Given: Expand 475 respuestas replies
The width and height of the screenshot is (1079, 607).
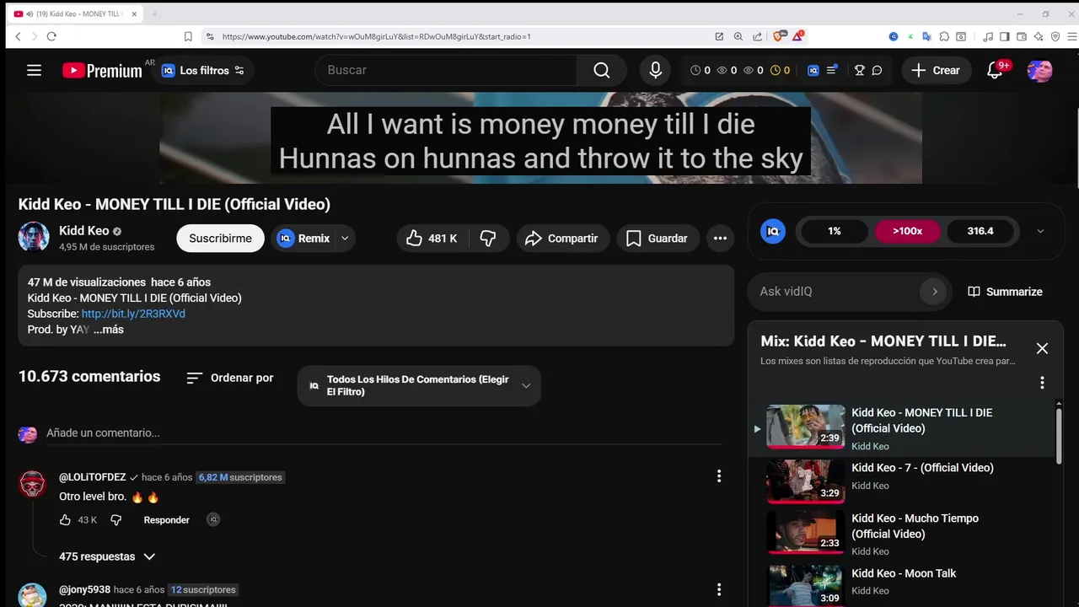Looking at the screenshot, I should click(x=107, y=557).
